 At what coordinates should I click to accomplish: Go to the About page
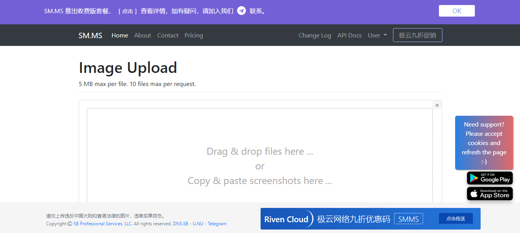(x=142, y=35)
